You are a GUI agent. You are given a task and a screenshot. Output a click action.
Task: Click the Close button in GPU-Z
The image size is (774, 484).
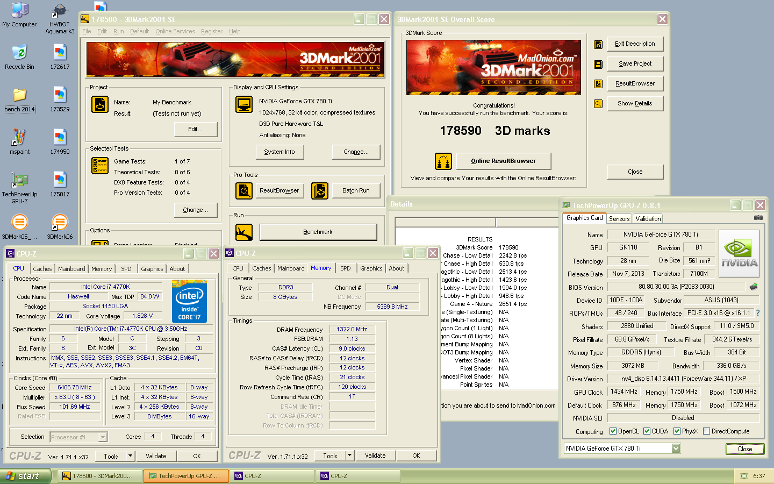coord(745,449)
